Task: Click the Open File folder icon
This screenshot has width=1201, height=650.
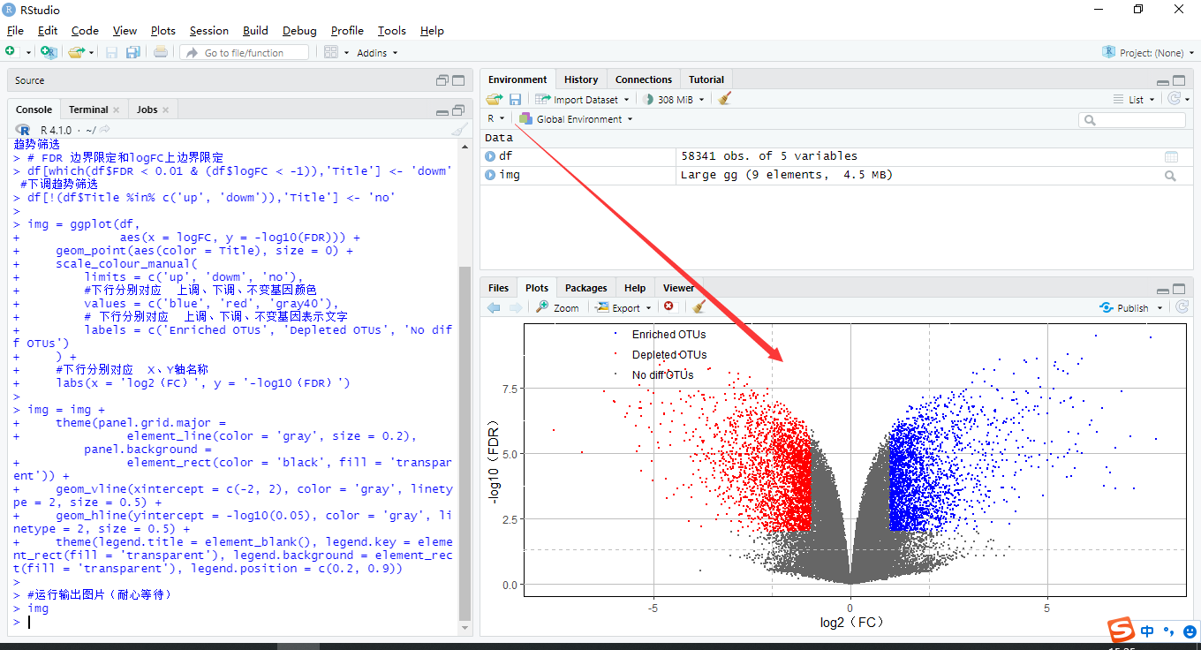Action: [77, 52]
